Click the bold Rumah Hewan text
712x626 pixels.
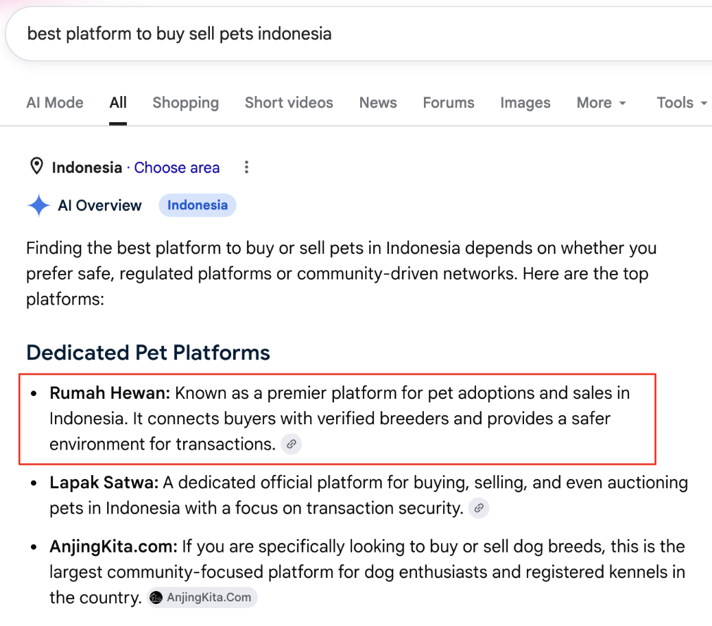[110, 393]
